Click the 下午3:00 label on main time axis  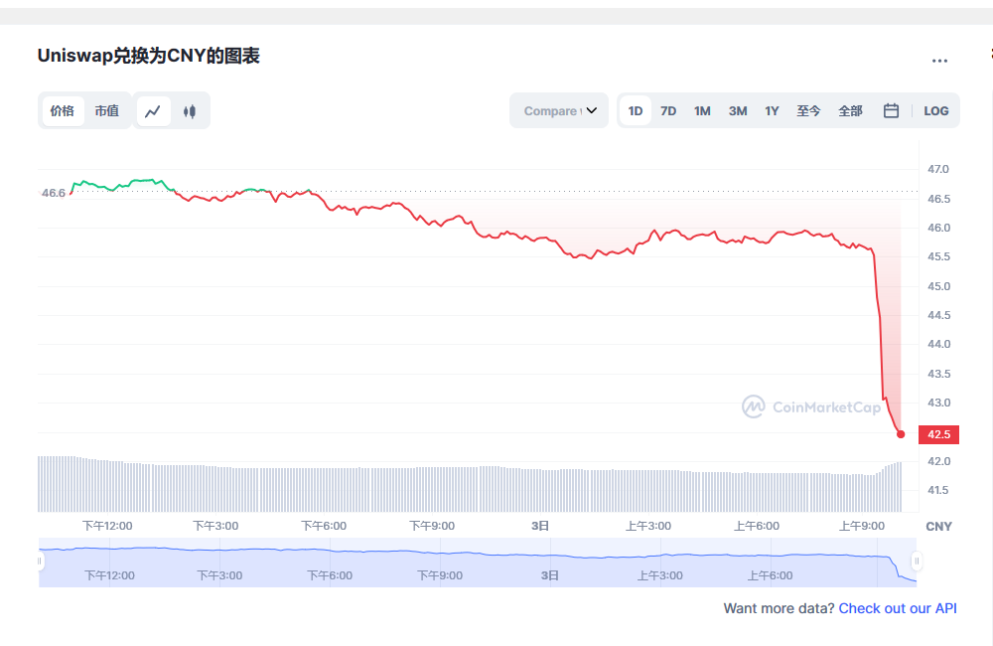(215, 526)
